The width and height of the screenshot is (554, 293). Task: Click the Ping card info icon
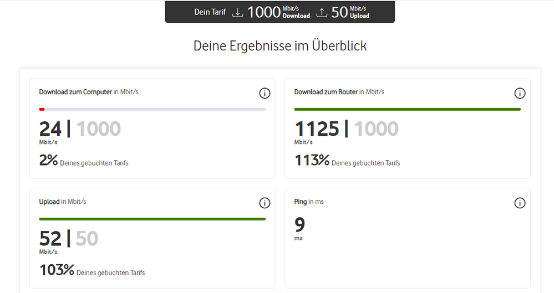coord(520,203)
